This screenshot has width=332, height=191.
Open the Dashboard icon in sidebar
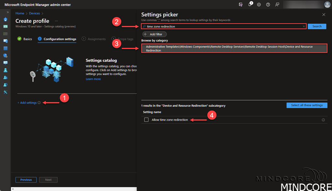[5, 26]
